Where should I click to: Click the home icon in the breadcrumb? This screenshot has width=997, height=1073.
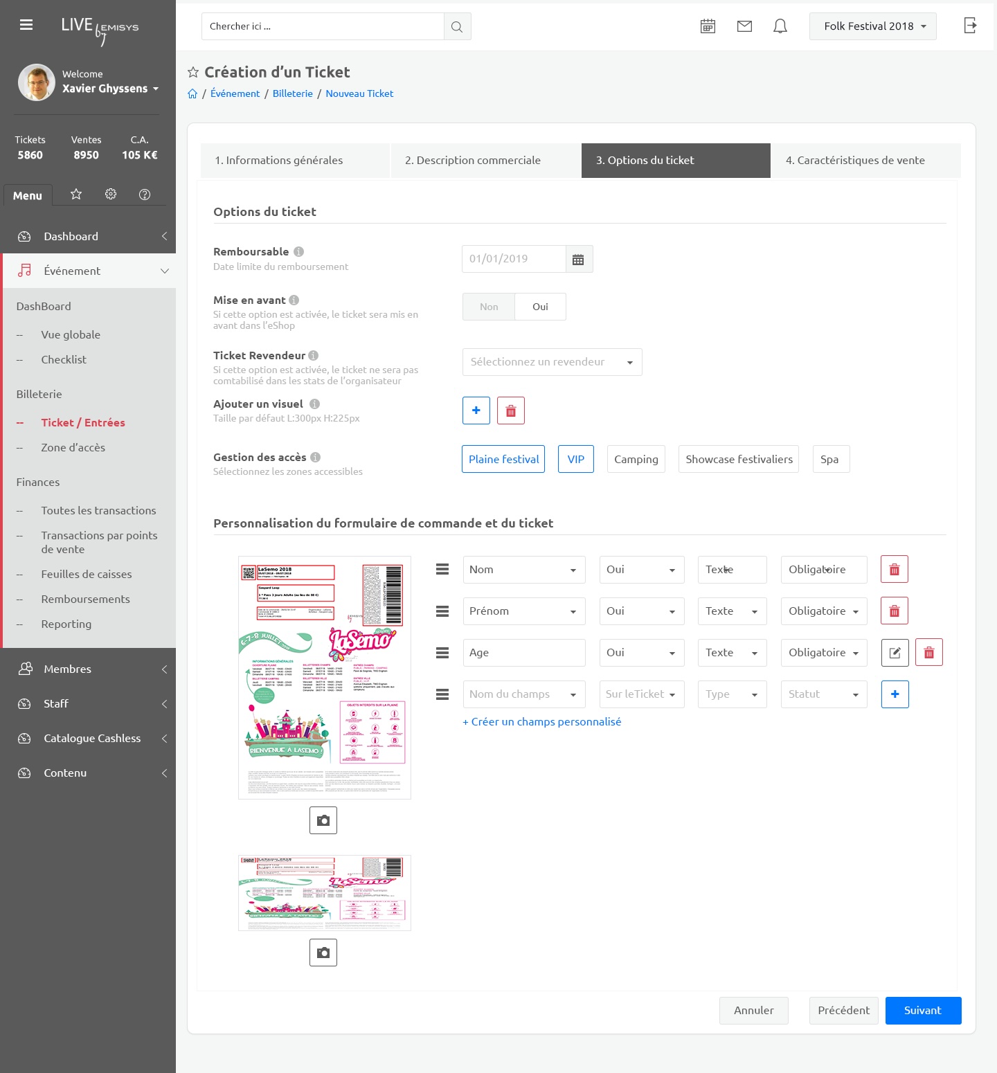192,93
